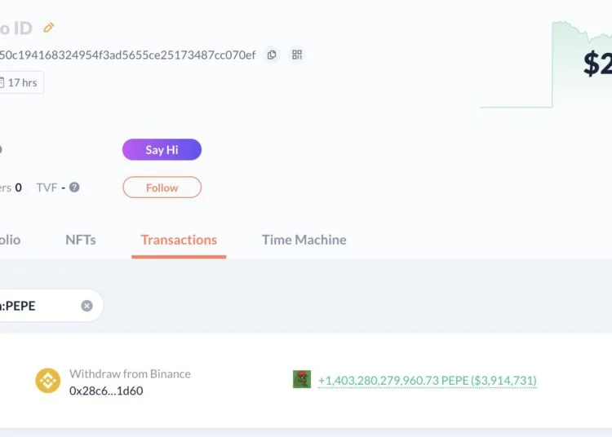This screenshot has width=612, height=437.
Task: Go to the Portfolio tab
Action: (x=10, y=240)
